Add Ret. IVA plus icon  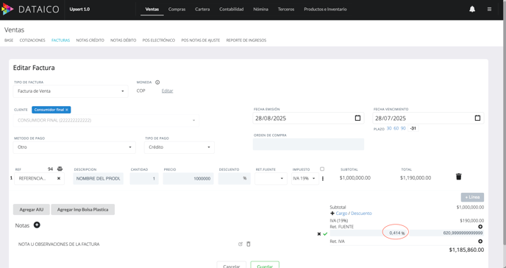click(x=480, y=241)
